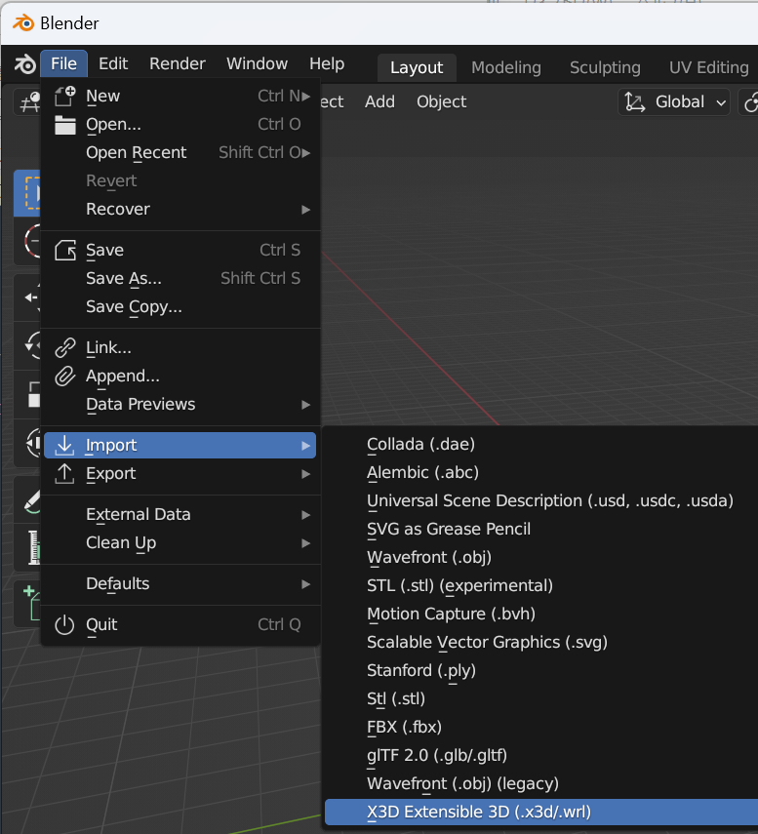Click the Export upload-arrow icon
The height and width of the screenshot is (834, 758).
pyautogui.click(x=65, y=473)
